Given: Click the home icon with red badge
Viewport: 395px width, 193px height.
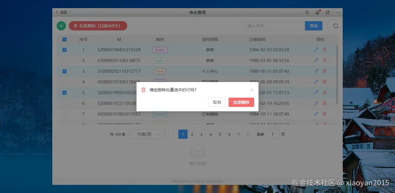Looking at the screenshot, I should (317, 12).
